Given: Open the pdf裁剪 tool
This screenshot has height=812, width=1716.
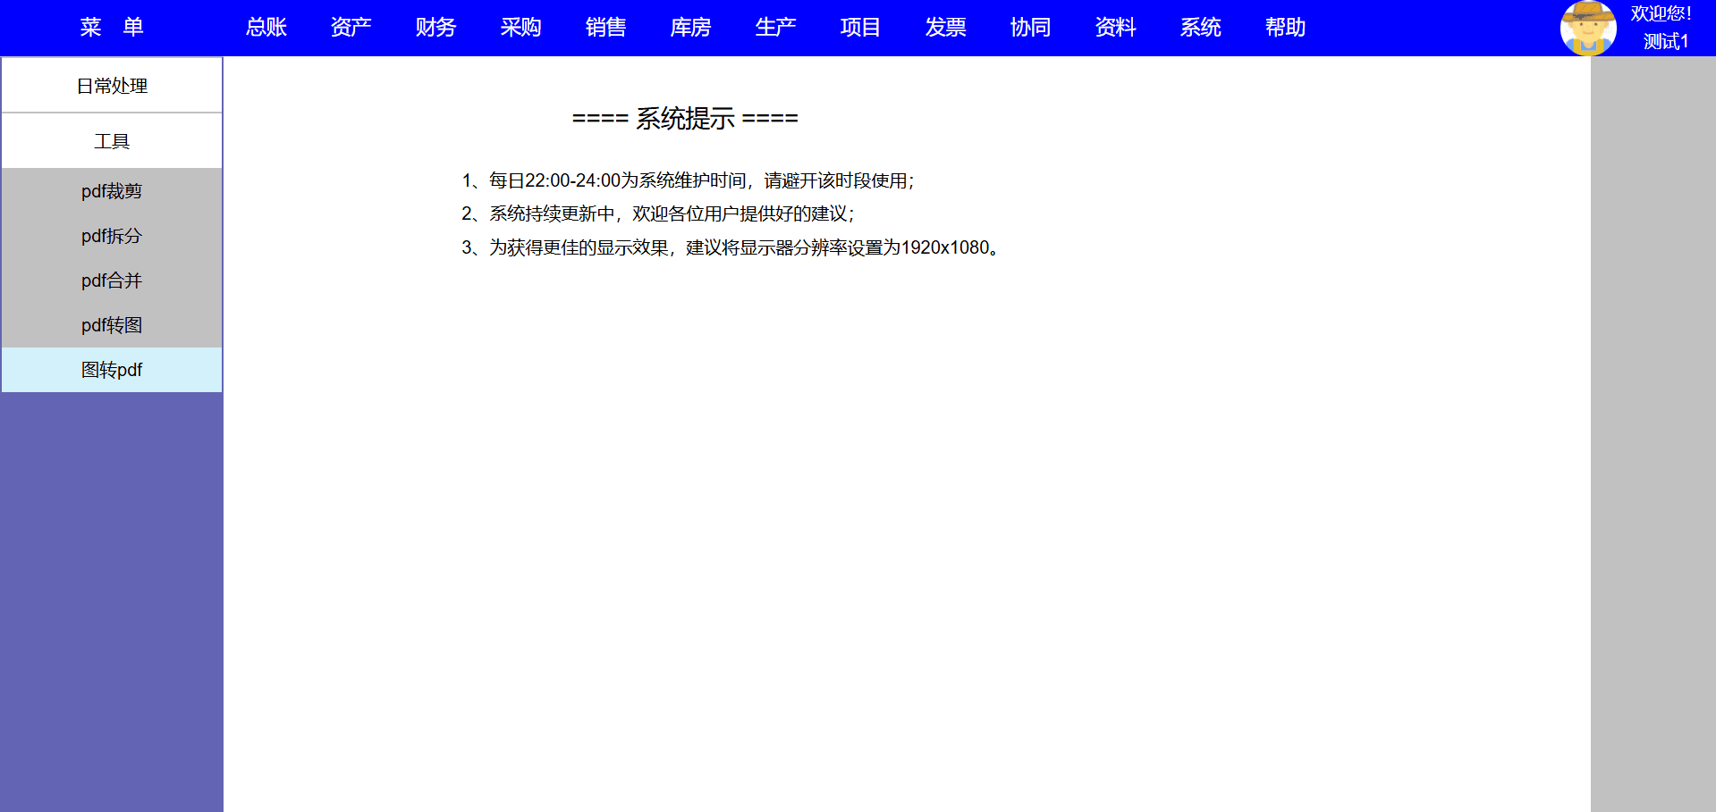Looking at the screenshot, I should (112, 191).
